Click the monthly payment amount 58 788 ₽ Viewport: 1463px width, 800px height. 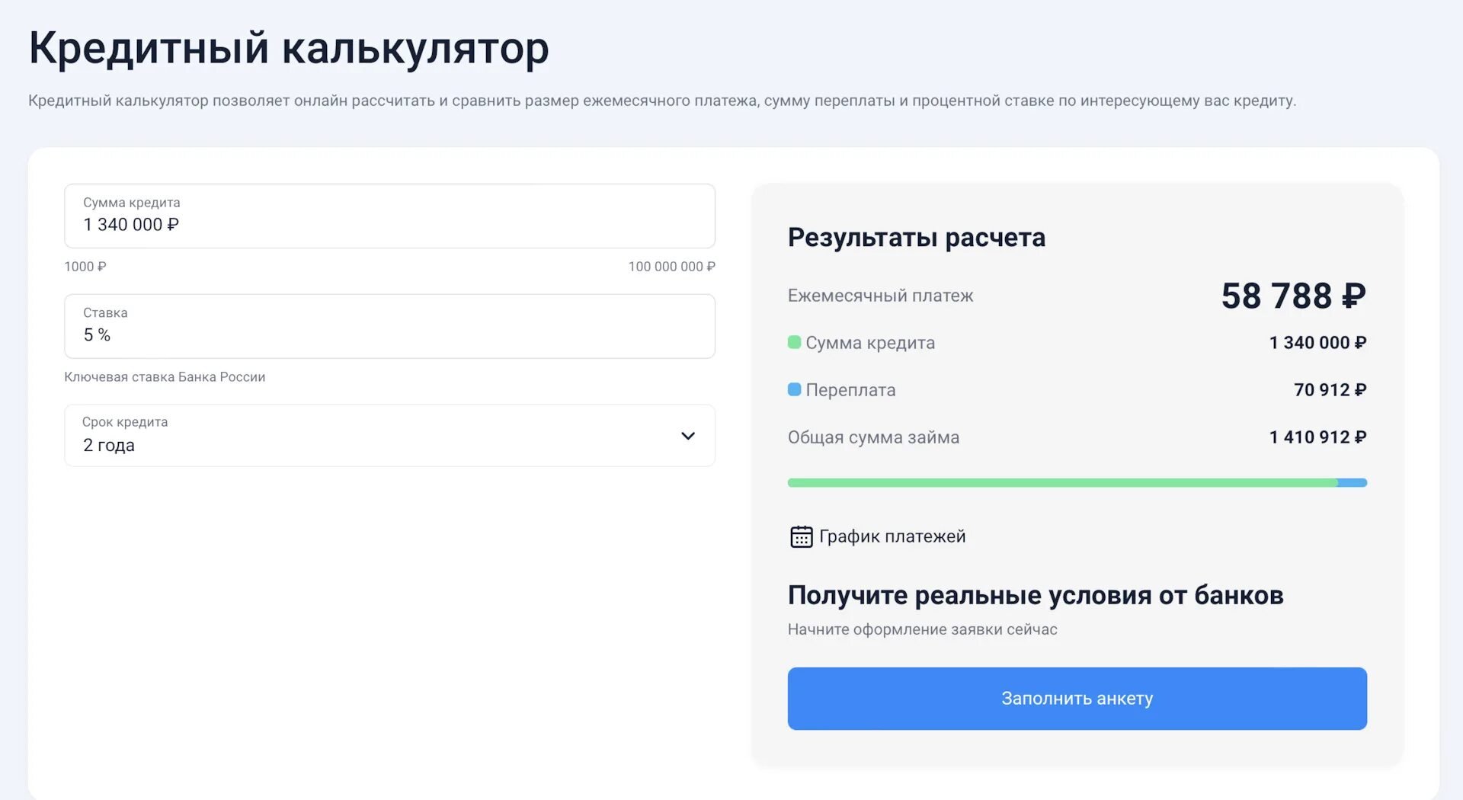click(1293, 296)
